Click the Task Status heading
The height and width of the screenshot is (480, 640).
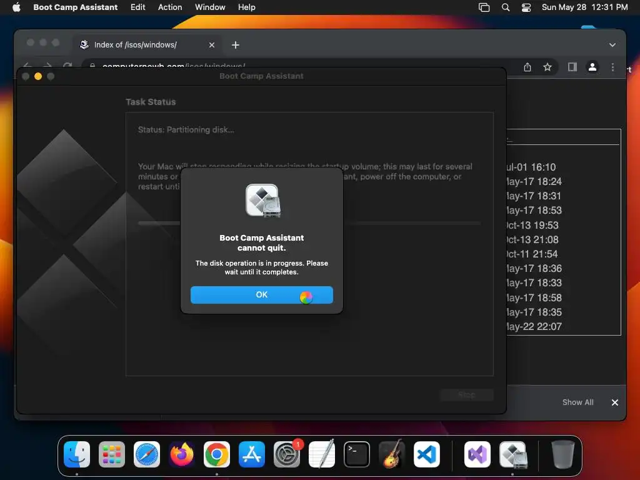pyautogui.click(x=151, y=102)
